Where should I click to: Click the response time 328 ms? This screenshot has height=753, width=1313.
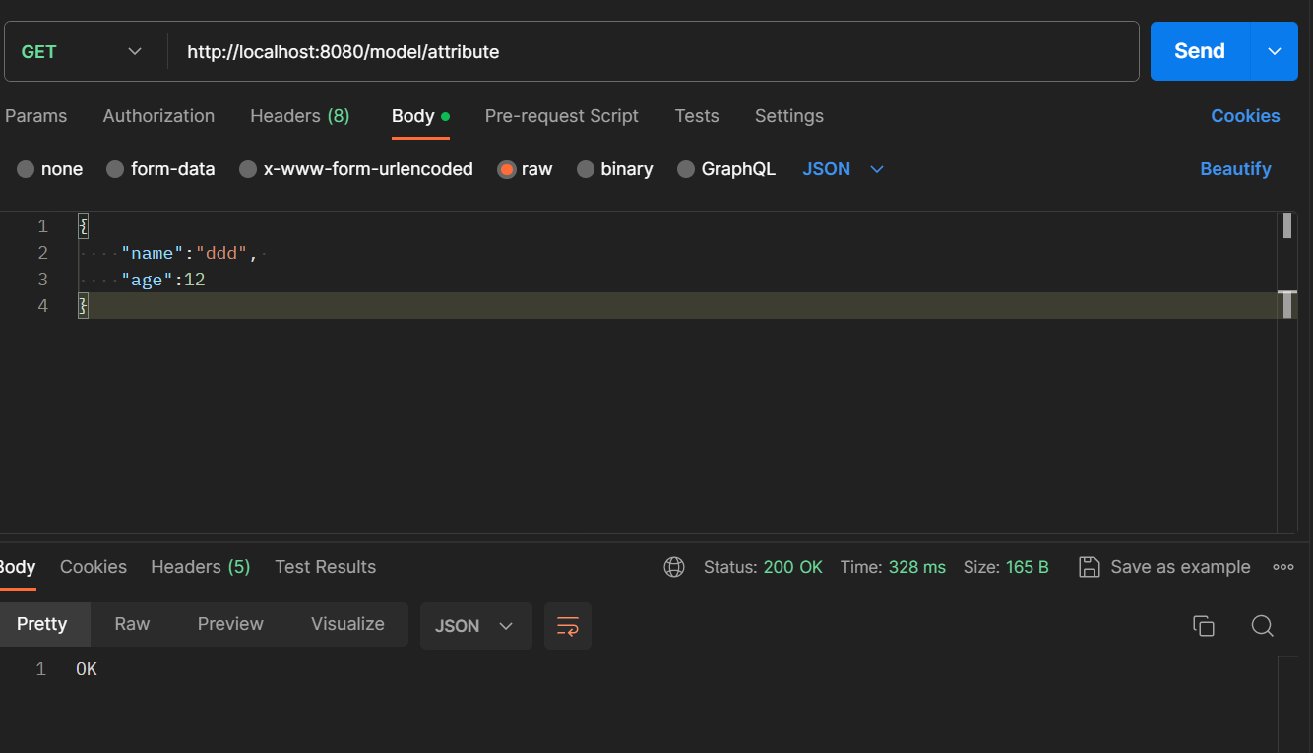tap(917, 567)
